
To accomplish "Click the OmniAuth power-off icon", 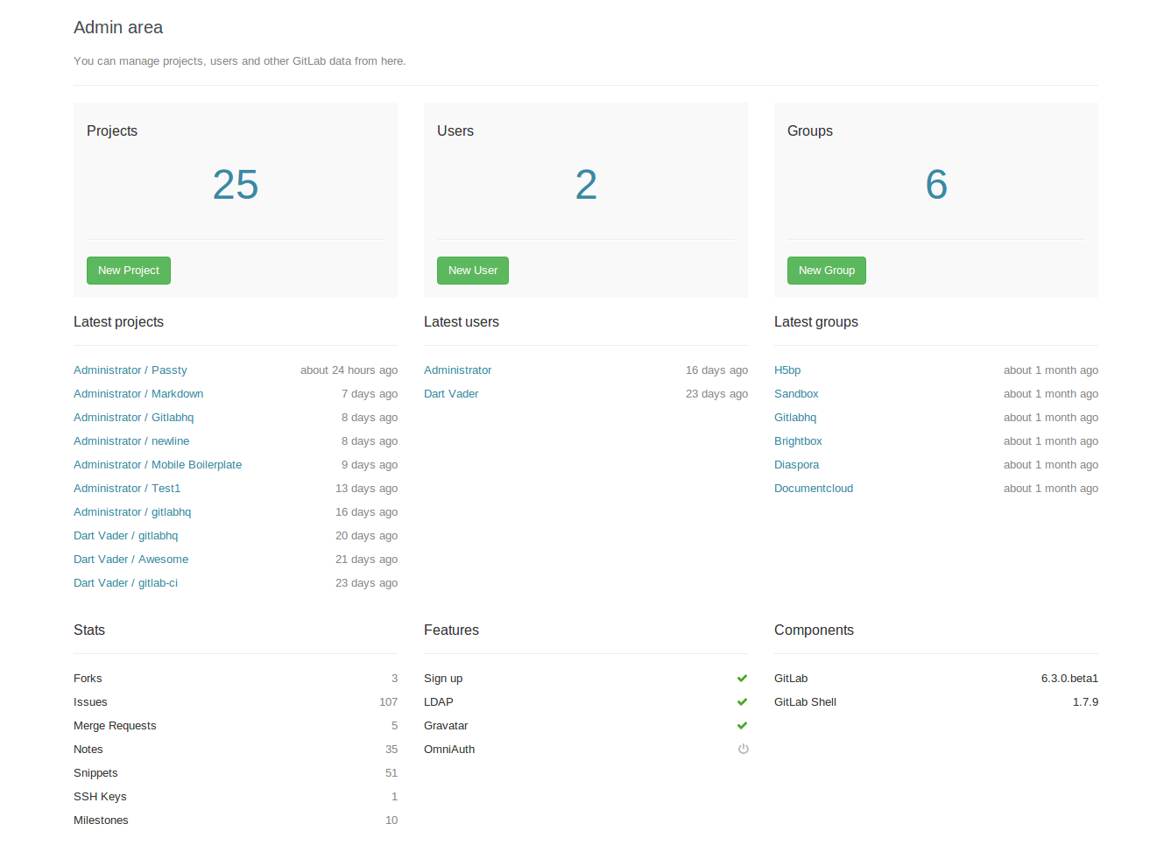I will 743,750.
